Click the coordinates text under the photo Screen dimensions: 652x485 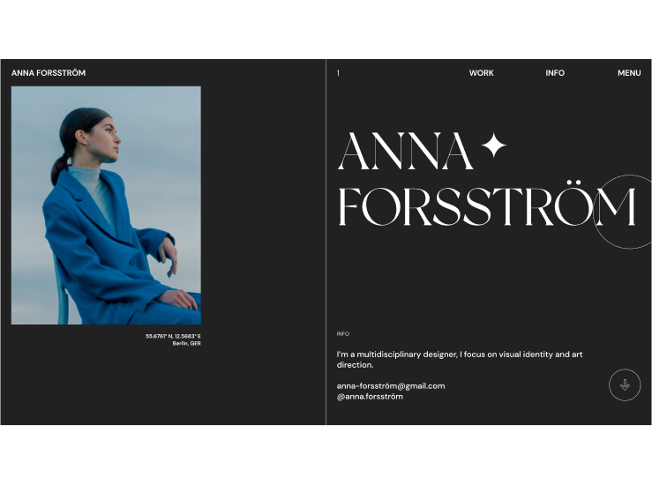pos(173,336)
